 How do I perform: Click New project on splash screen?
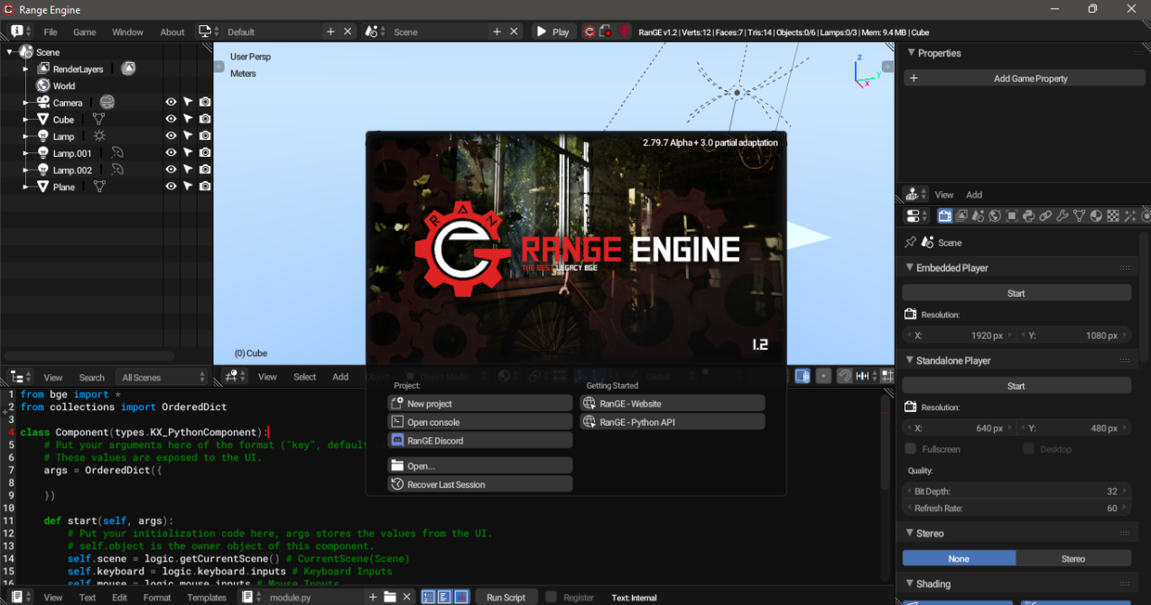[x=479, y=404]
